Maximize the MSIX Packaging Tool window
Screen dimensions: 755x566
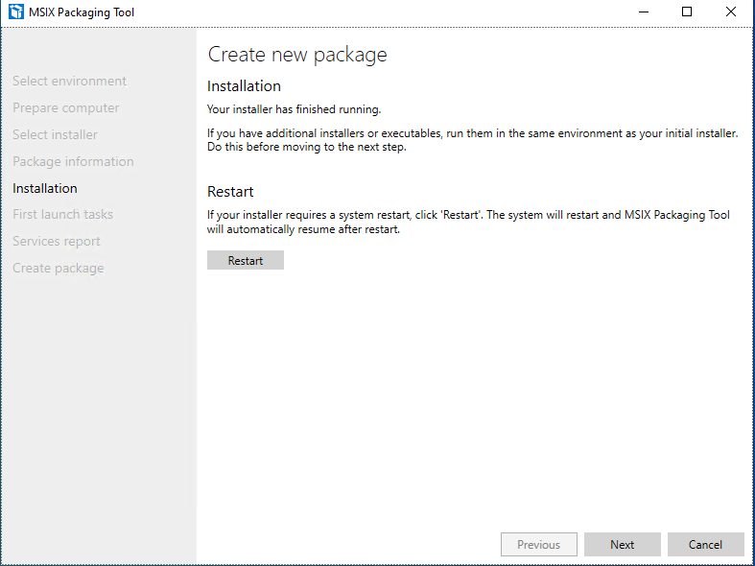[687, 12]
